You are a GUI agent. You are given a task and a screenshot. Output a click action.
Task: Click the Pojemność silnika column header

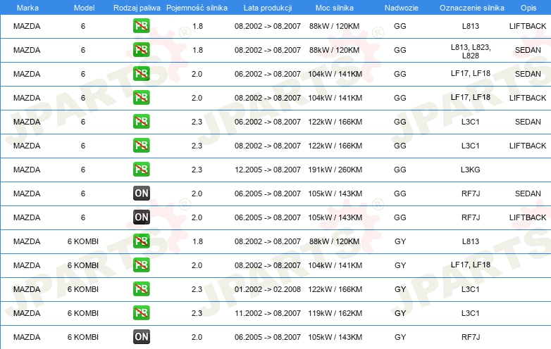pos(197,8)
